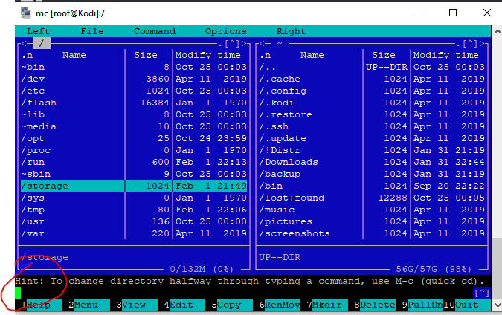
Task: Open the Right panel menu
Action: click(x=291, y=31)
